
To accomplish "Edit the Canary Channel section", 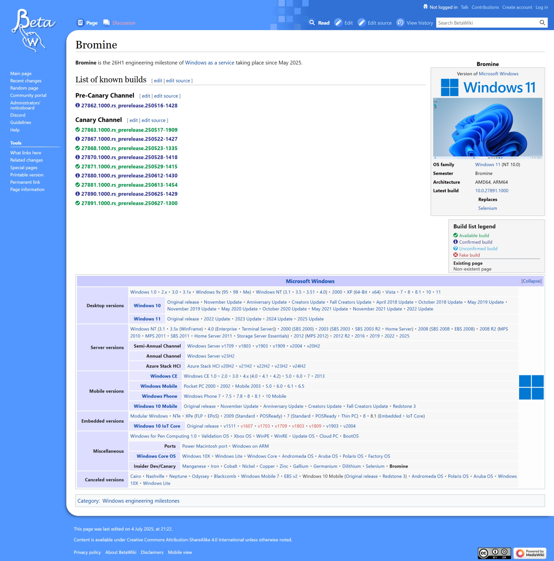I will point(133,120).
